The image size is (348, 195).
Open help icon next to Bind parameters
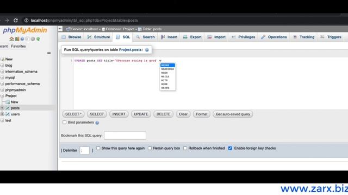click(x=97, y=123)
